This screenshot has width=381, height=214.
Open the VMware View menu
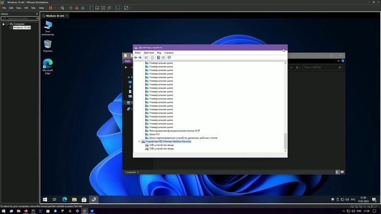pyautogui.click(x=18, y=8)
